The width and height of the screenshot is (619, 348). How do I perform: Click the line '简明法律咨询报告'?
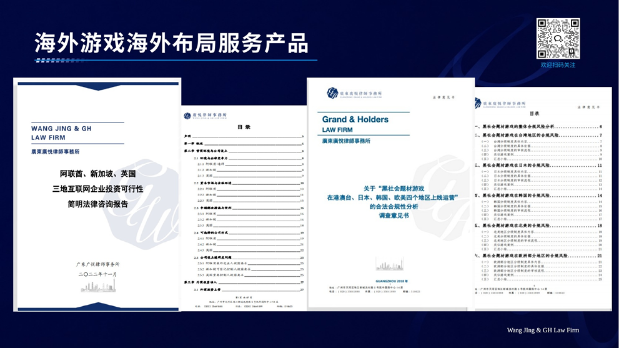click(98, 204)
